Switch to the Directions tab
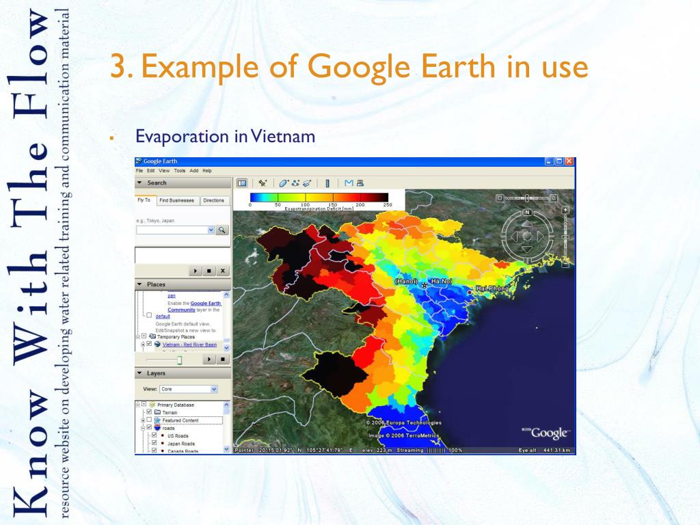Screen dimensions: 700x525 click(214, 200)
